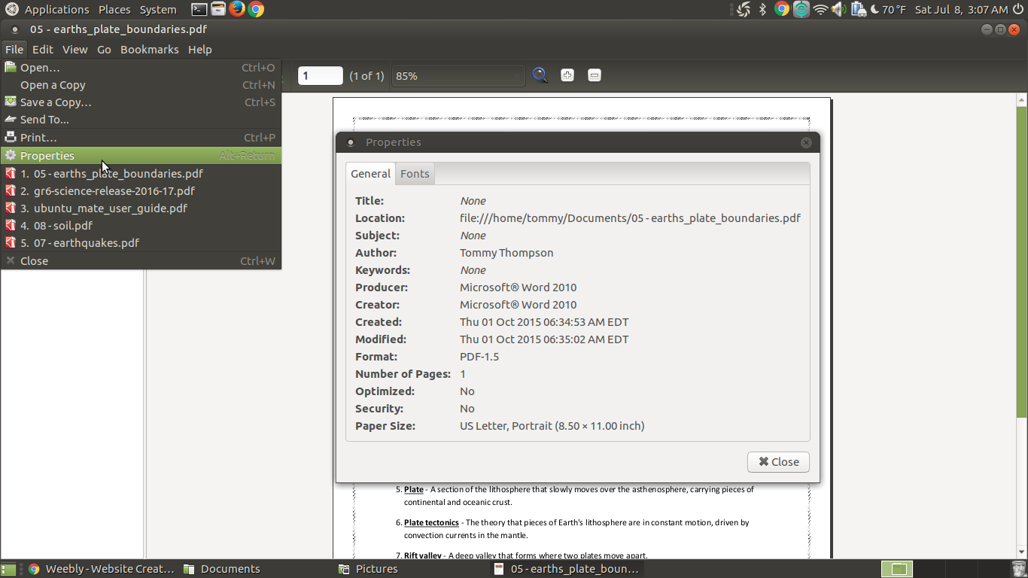Switch to Pictures window in taskbar
This screenshot has width=1028, height=578.
coord(369,569)
